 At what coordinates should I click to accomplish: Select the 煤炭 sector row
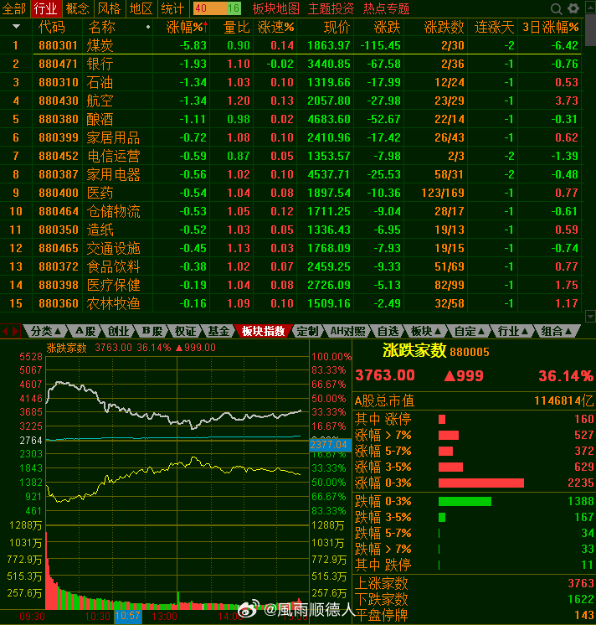(x=290, y=45)
